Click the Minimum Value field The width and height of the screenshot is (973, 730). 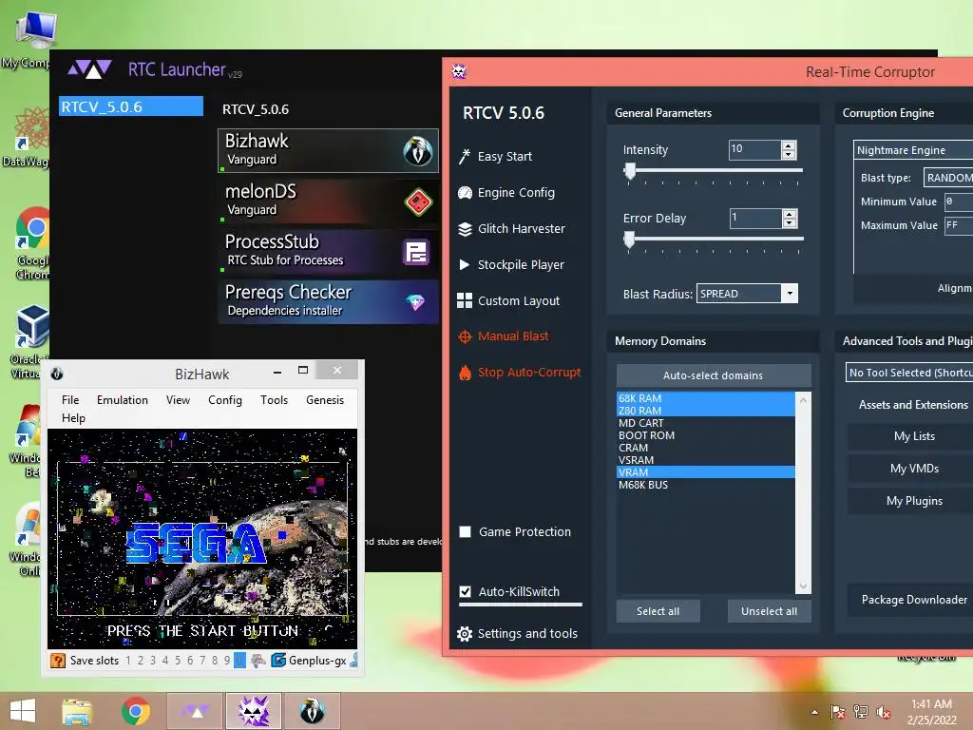click(x=958, y=202)
